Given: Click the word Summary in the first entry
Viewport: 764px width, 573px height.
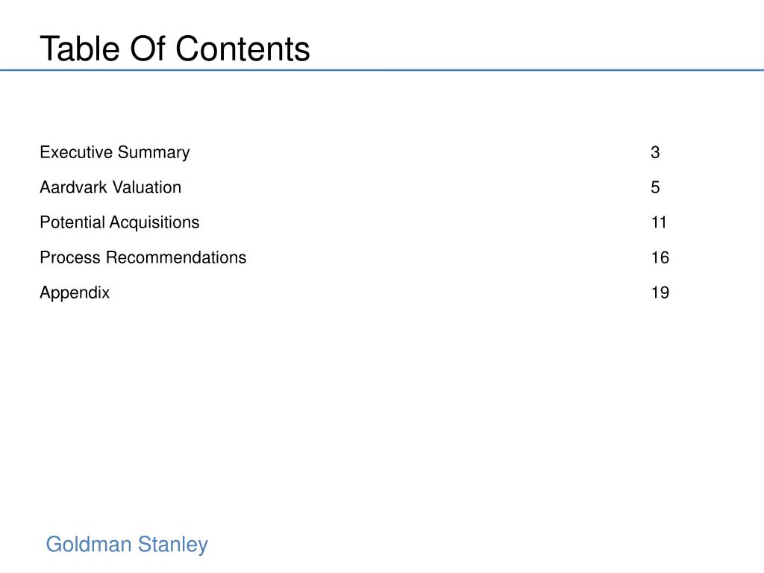Looking at the screenshot, I should click(x=154, y=152).
